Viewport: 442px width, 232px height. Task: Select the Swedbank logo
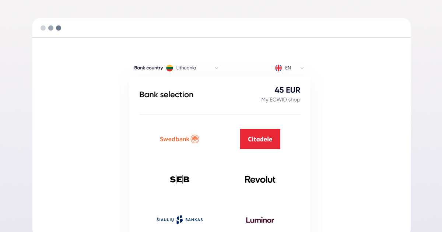click(x=179, y=139)
